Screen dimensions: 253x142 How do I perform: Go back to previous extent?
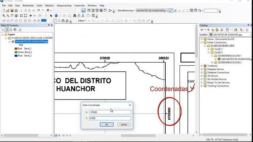(x=31, y=16)
